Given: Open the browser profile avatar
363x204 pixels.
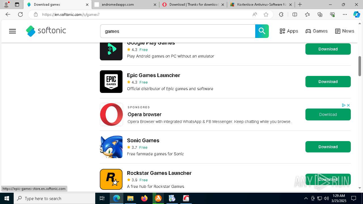Looking at the screenshot, I should [x=6, y=5].
